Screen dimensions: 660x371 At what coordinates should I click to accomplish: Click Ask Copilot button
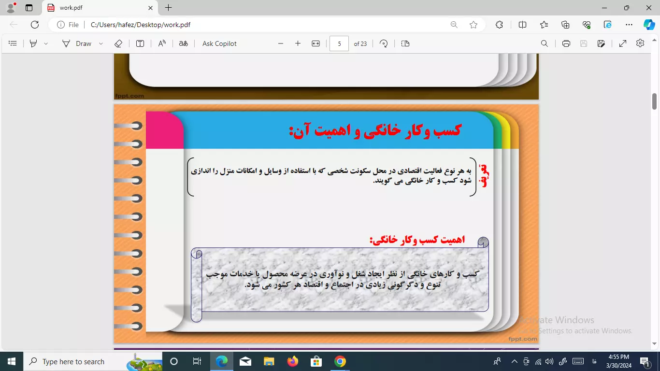tap(219, 43)
